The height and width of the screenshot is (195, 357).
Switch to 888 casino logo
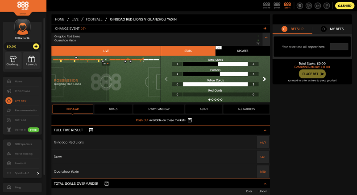click(x=266, y=5)
